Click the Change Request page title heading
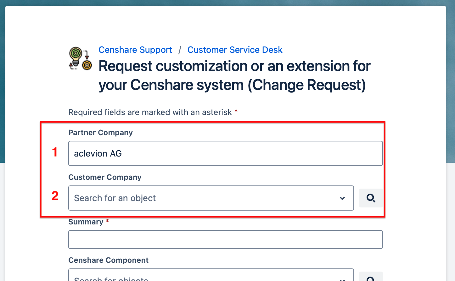Image resolution: width=455 pixels, height=281 pixels. point(234,75)
